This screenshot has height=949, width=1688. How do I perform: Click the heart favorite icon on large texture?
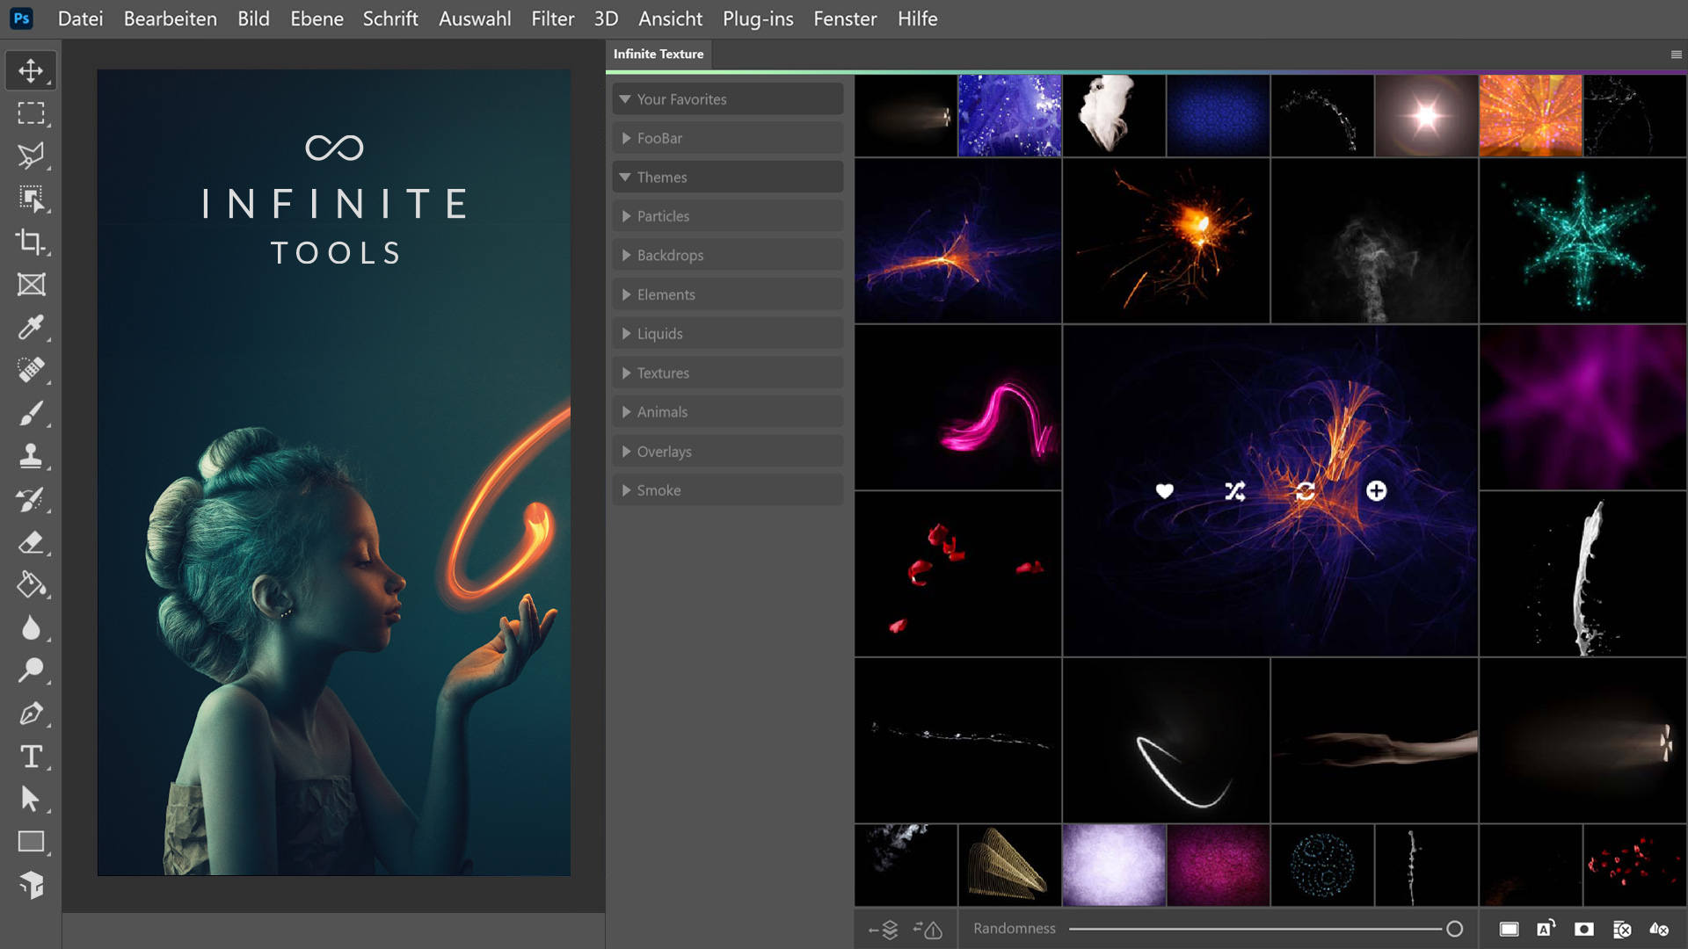[1165, 491]
